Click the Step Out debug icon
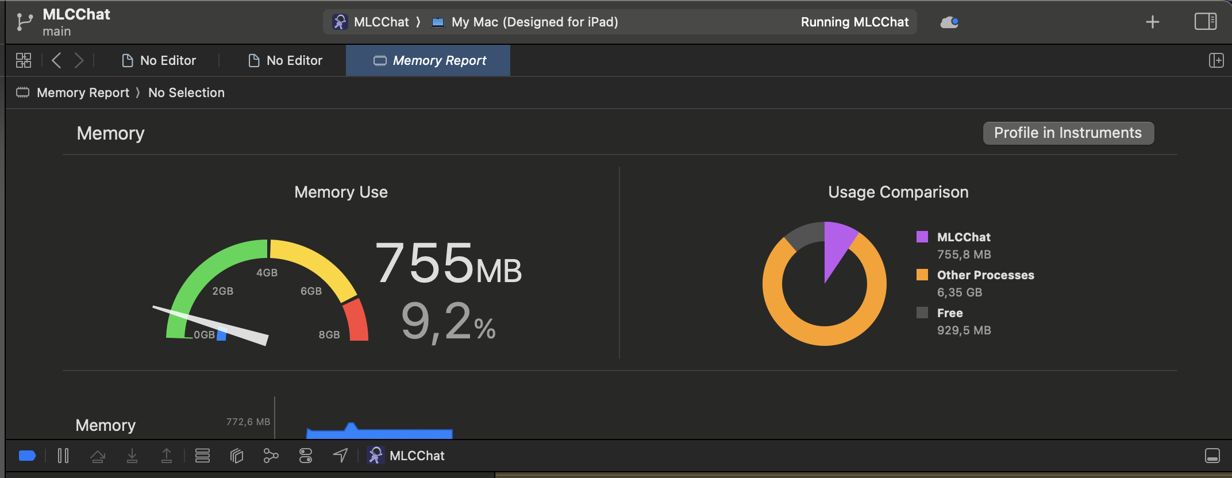 (x=167, y=456)
